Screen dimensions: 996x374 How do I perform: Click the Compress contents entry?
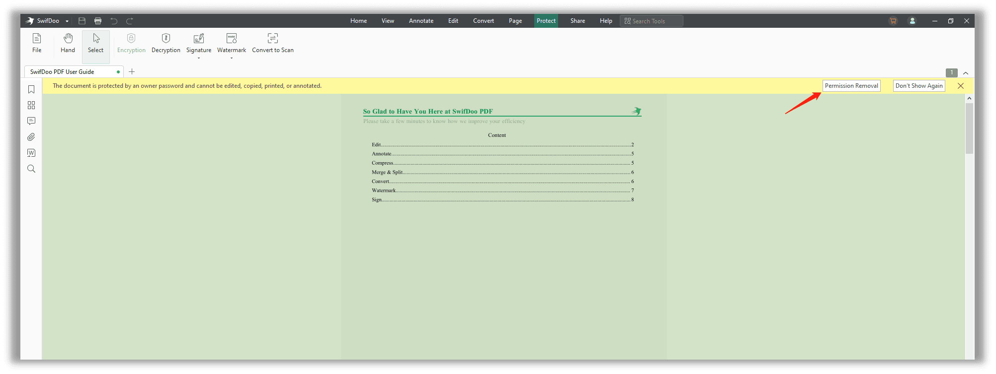click(x=503, y=163)
